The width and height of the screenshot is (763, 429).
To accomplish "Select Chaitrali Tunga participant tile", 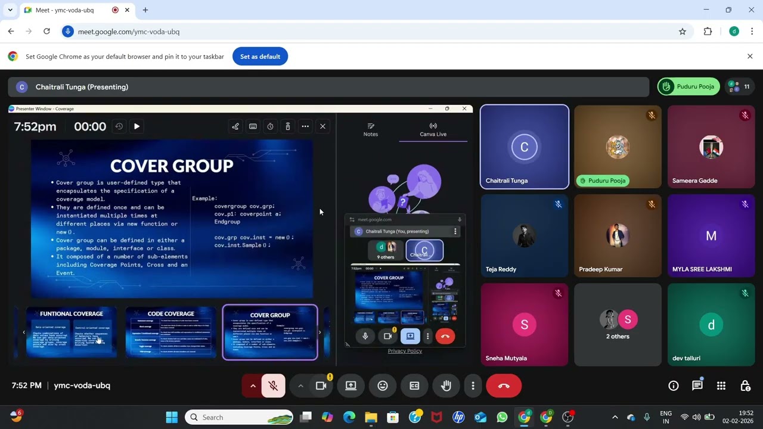I will click(525, 147).
